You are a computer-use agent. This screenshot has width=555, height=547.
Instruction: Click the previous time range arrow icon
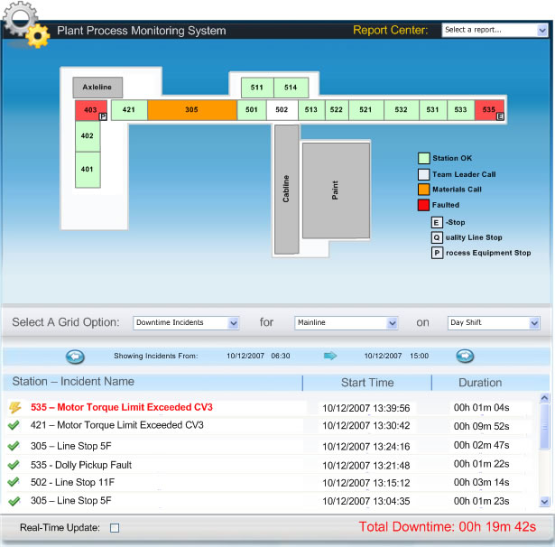pos(75,356)
